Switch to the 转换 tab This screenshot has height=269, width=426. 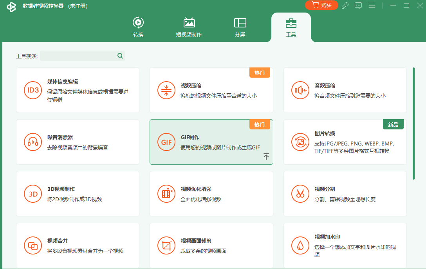point(138,27)
